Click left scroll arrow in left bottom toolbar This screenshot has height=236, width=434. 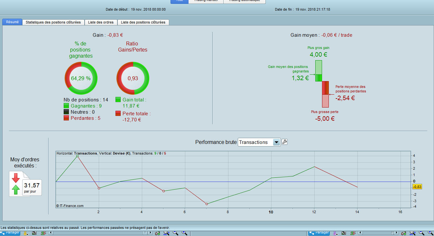[51, 233]
